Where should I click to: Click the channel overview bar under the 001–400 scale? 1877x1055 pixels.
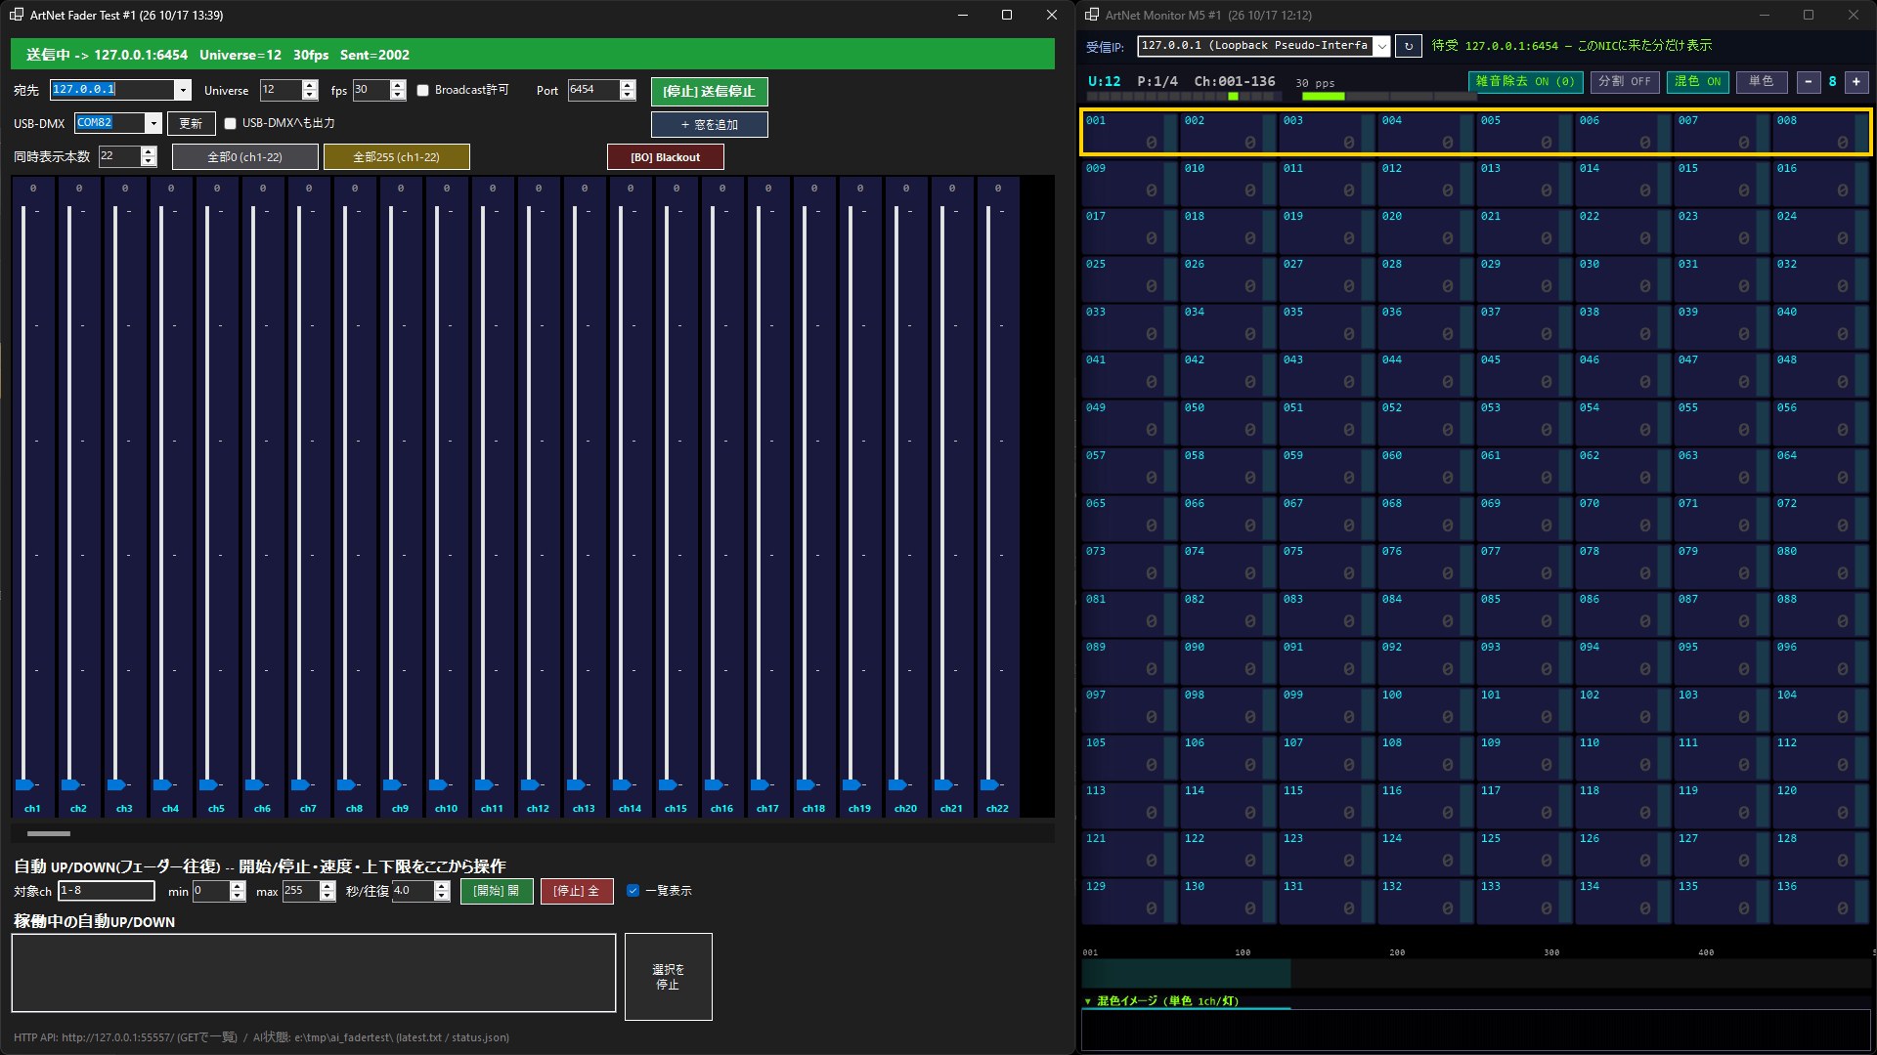click(x=1476, y=973)
